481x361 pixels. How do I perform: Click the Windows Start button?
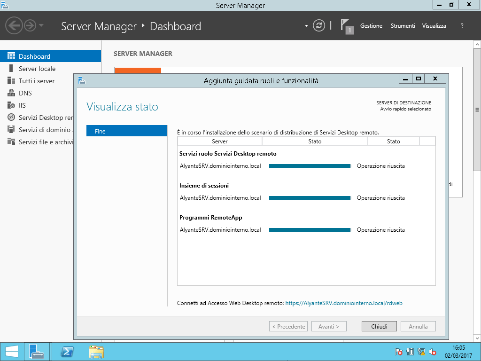[x=11, y=352]
